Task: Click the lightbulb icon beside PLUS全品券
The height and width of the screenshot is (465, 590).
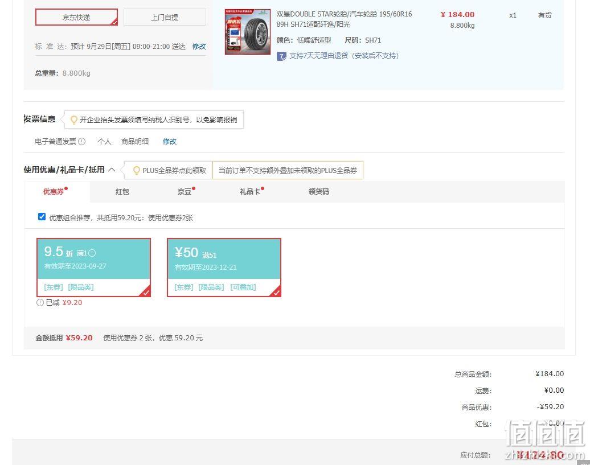Action: tap(137, 171)
